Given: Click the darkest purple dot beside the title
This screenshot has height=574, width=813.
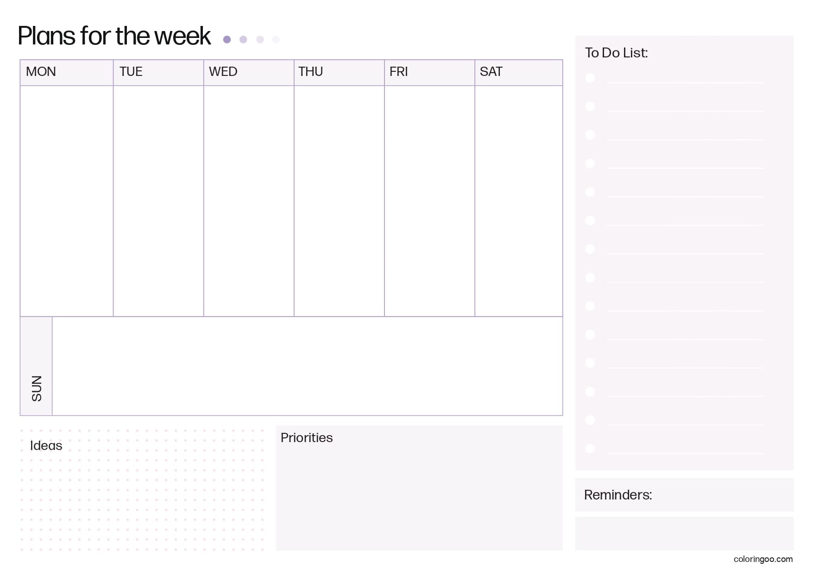Looking at the screenshot, I should click(x=227, y=39).
